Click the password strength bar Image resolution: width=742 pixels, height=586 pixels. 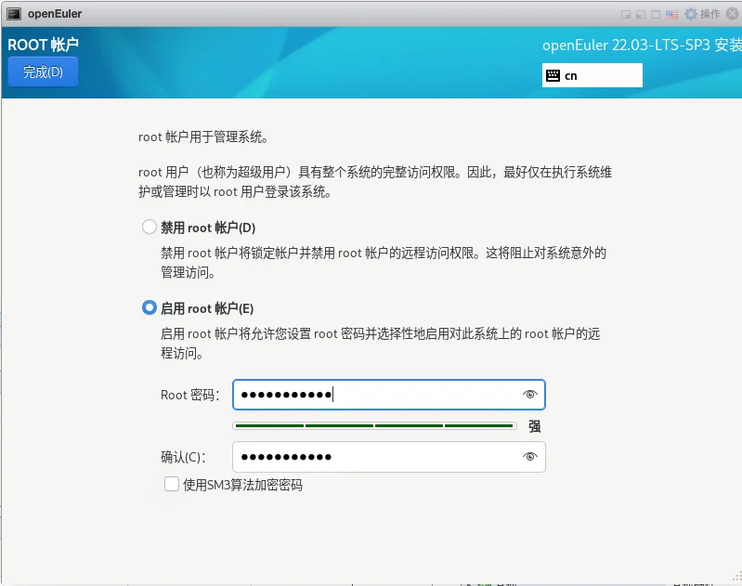[374, 426]
